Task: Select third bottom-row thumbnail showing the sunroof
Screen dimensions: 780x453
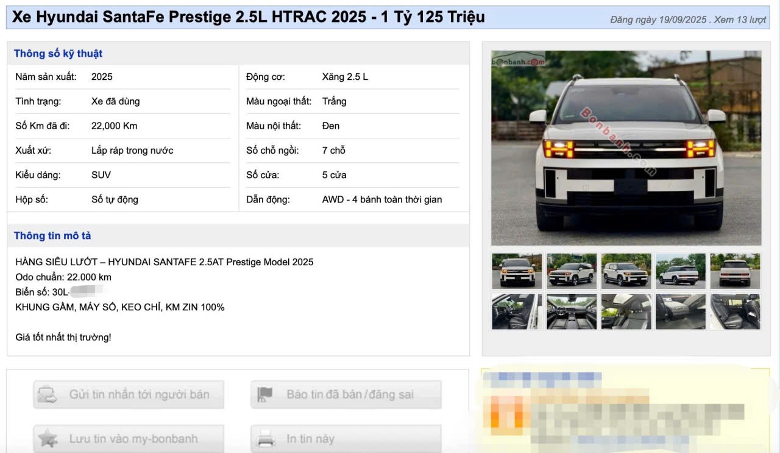Action: pos(626,312)
